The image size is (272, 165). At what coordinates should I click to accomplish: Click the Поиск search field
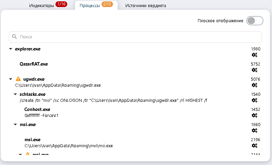point(135,37)
